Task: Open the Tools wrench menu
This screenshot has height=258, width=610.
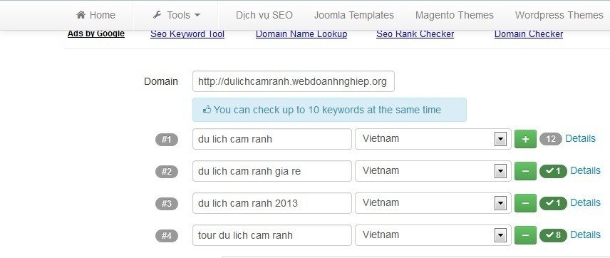Action: coord(177,15)
